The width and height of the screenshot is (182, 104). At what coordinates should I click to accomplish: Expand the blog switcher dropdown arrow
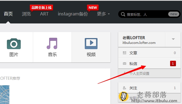pyautogui.click(x=173, y=39)
